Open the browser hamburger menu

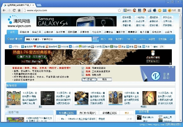(x=179, y=10)
